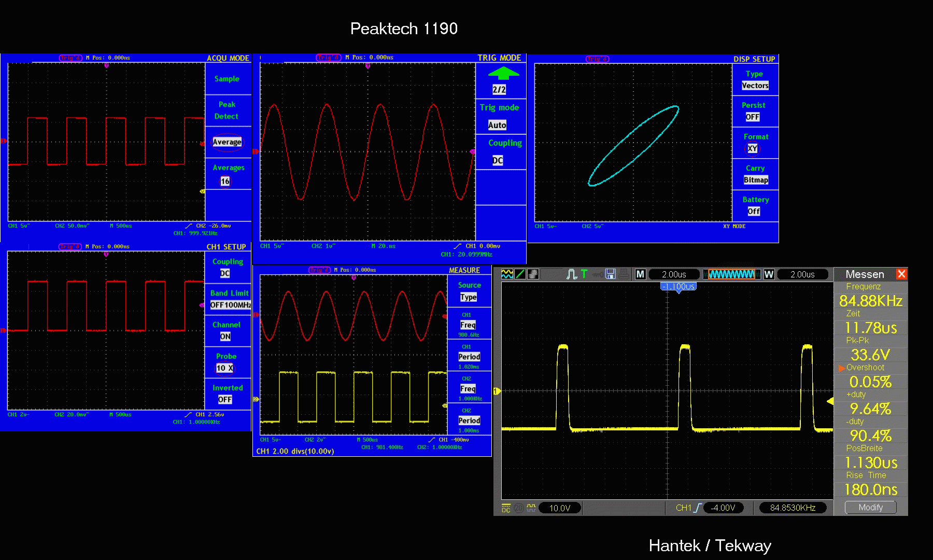
Task: Select Sample acquisition mode
Action: coord(227,79)
